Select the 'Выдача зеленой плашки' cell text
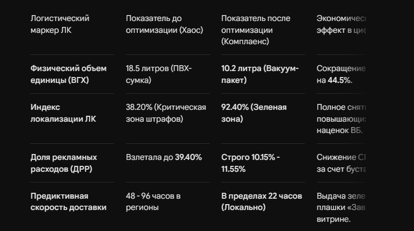The image size is (414, 231). (x=341, y=207)
